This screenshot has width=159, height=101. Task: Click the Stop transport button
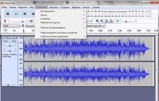pyautogui.click(x=25, y=14)
